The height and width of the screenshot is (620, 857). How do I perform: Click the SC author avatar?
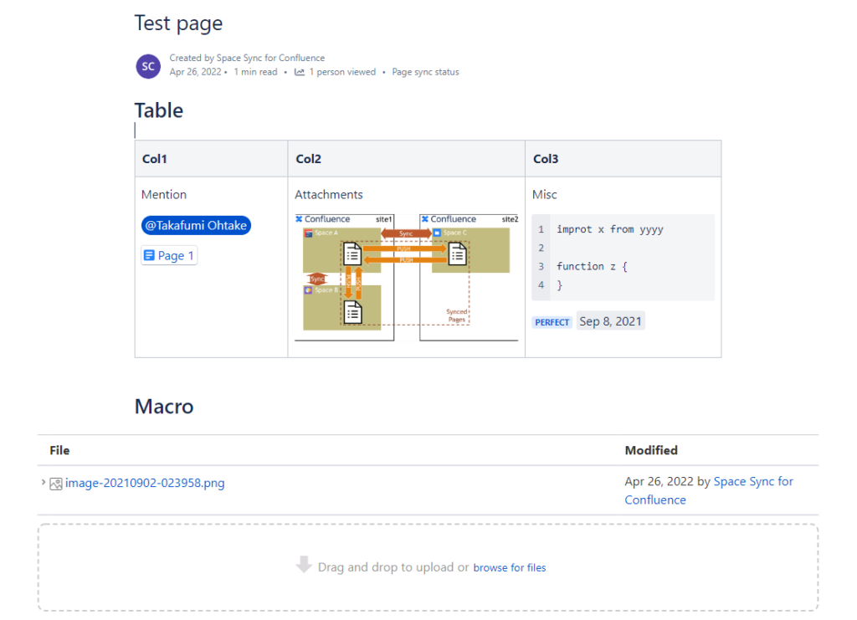click(148, 67)
